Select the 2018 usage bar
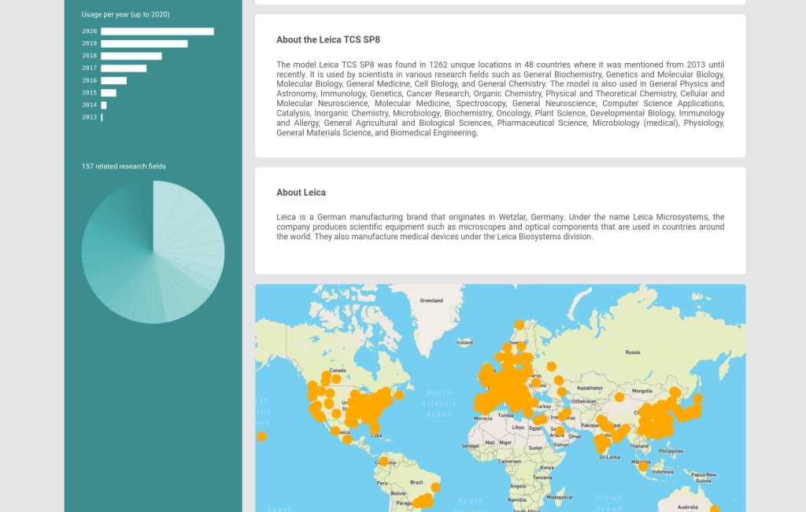 click(x=131, y=56)
